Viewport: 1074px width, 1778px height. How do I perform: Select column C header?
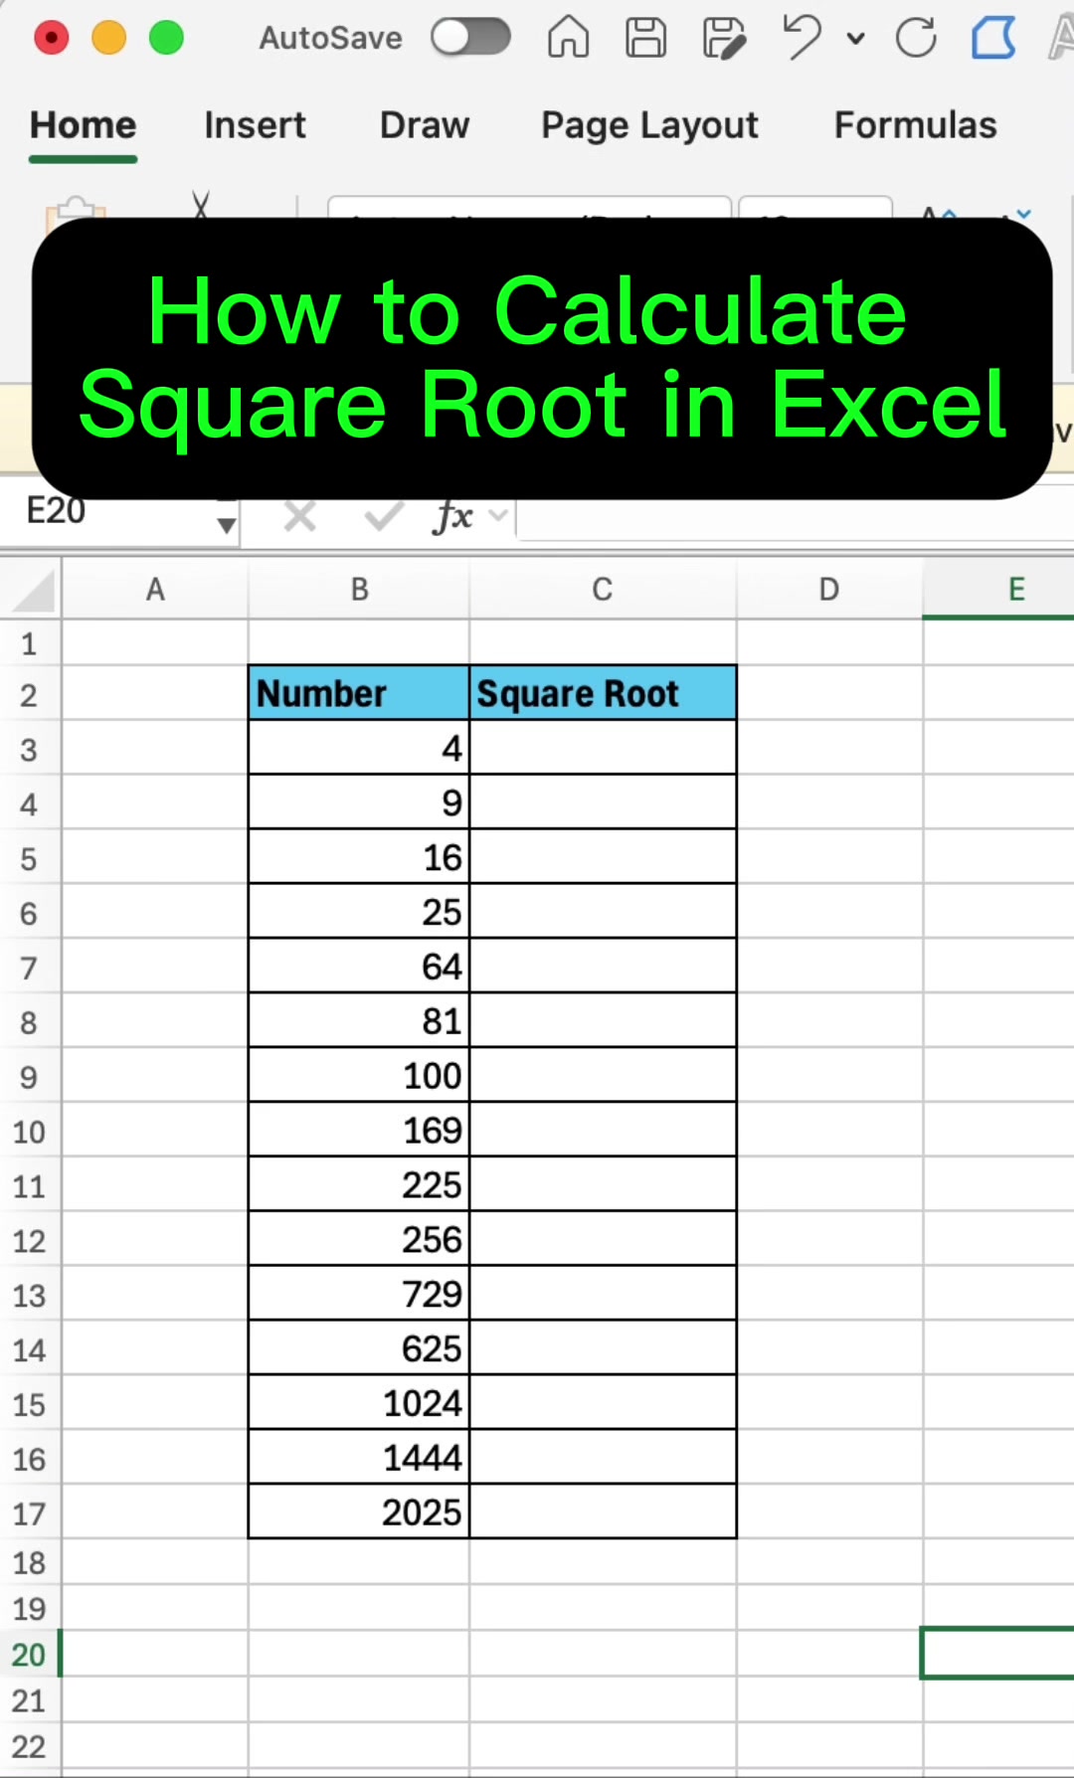tap(603, 589)
